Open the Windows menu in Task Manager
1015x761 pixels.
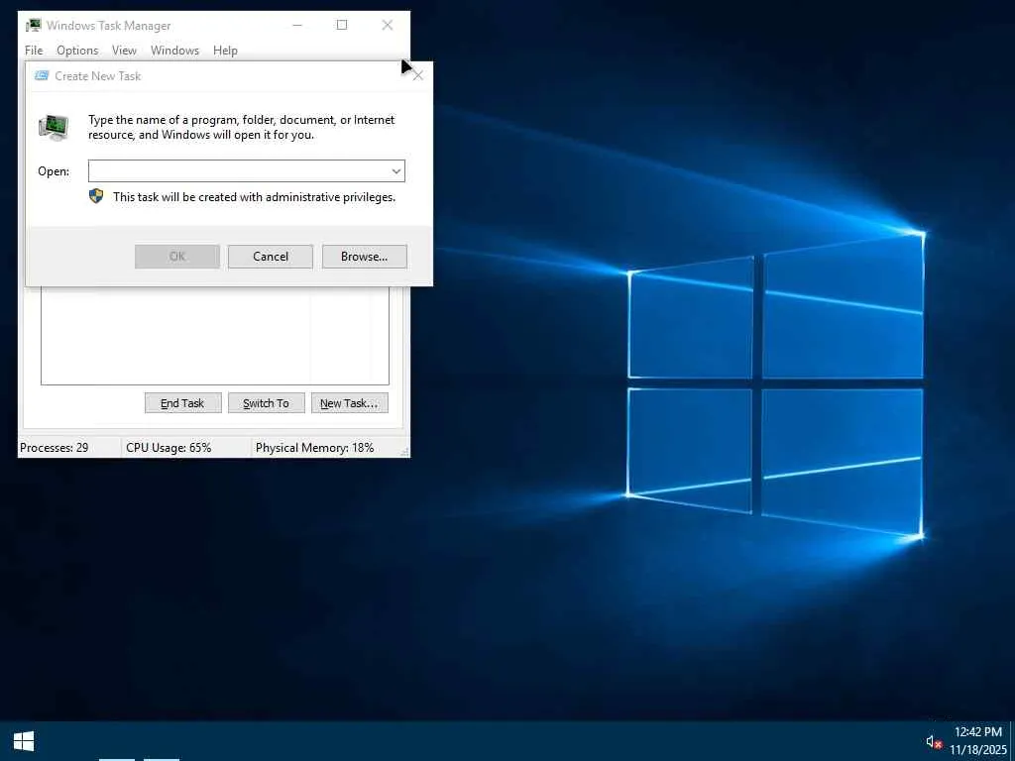click(174, 51)
